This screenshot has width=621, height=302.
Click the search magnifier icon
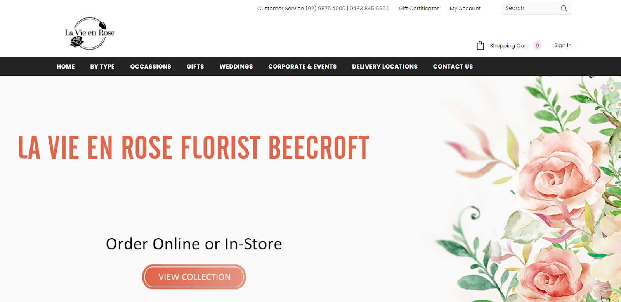click(x=564, y=8)
